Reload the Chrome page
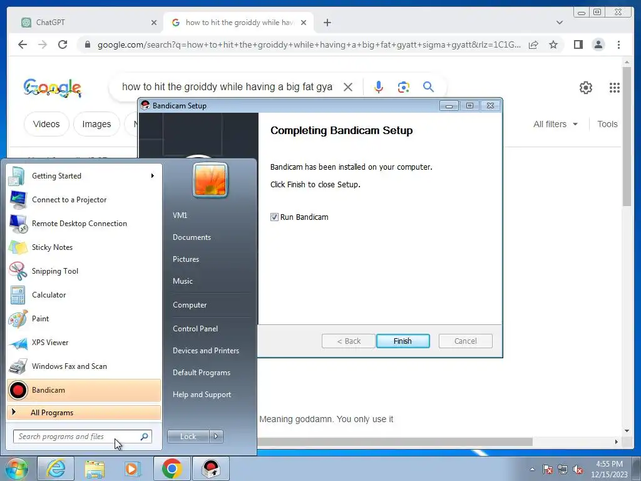This screenshot has width=641, height=481. point(63,44)
